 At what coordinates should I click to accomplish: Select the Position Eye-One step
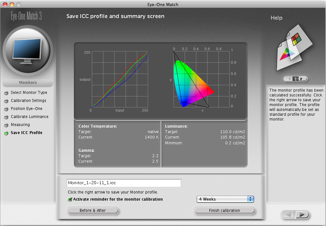click(27, 109)
